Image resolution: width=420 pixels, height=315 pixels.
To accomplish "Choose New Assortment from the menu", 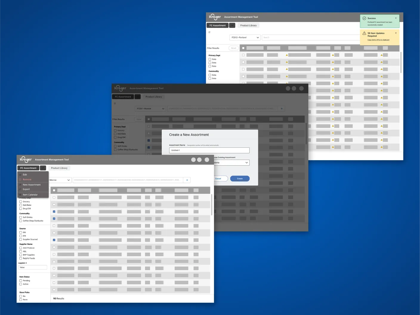I will (x=32, y=185).
